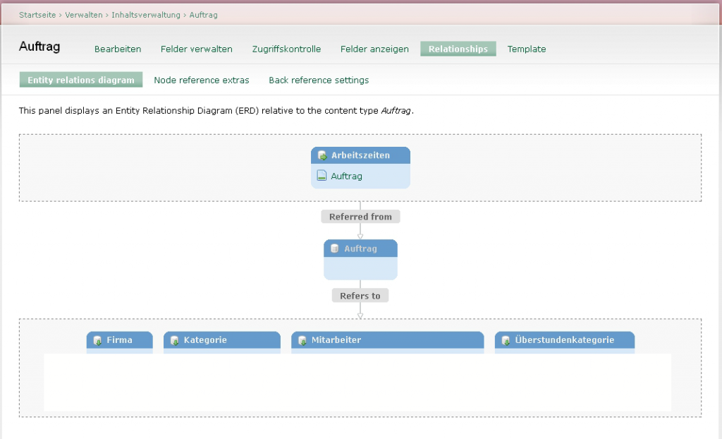This screenshot has width=722, height=439.
Task: Select the Relationships tab
Action: pos(458,49)
